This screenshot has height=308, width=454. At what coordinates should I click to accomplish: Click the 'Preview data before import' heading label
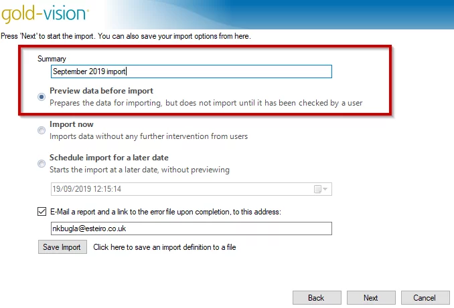(x=101, y=91)
